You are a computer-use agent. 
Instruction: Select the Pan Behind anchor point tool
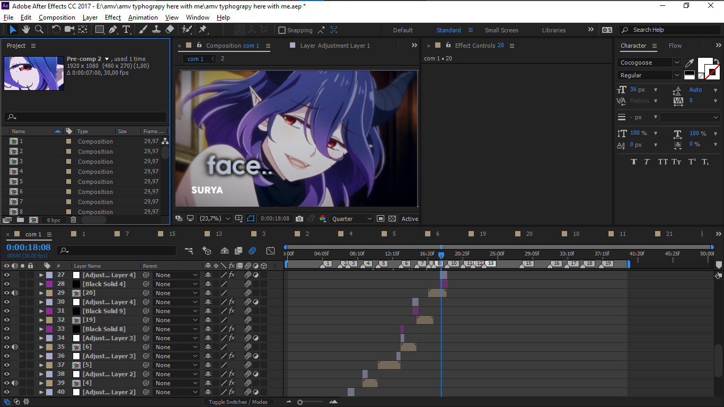[x=83, y=30]
